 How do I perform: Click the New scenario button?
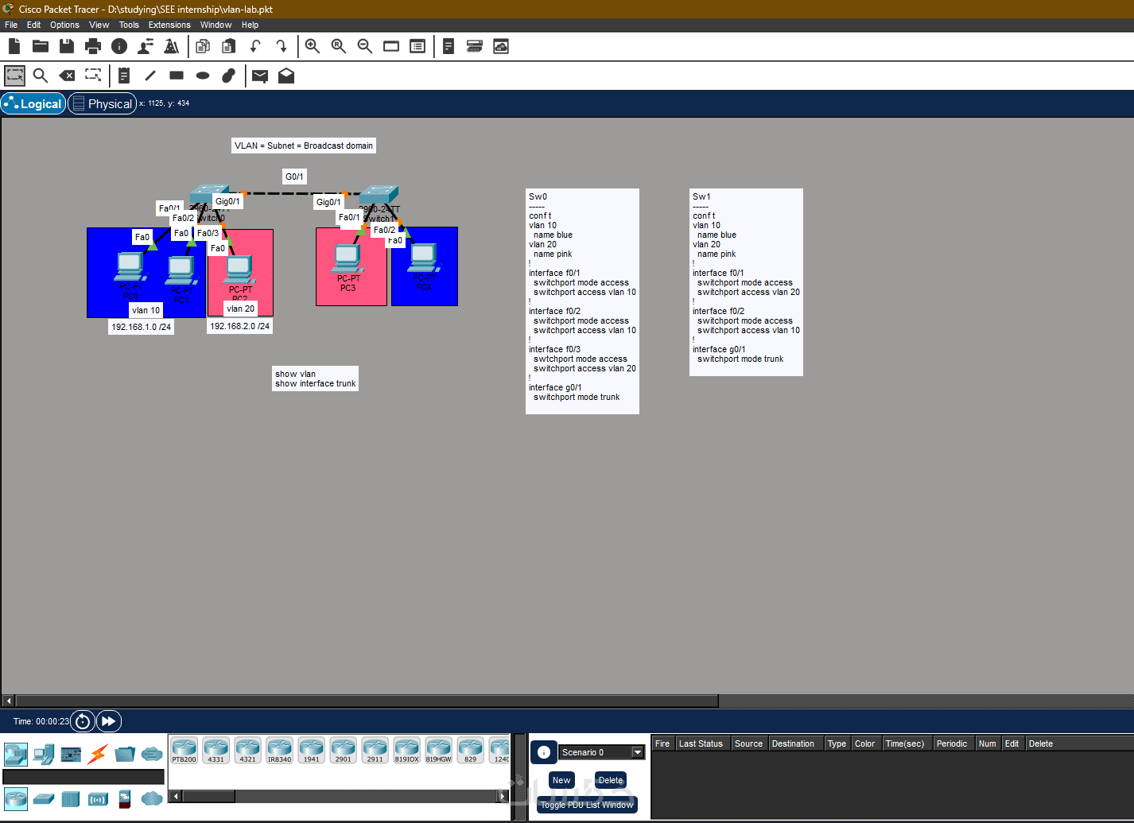[x=561, y=780]
